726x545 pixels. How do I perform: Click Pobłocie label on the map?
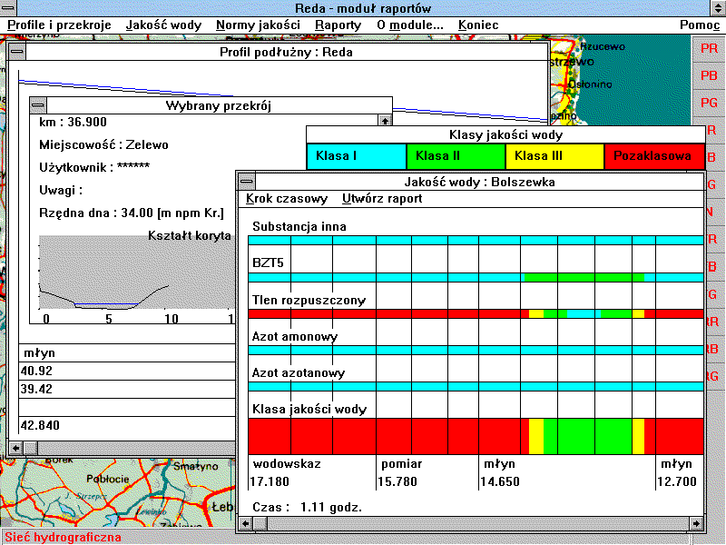108,480
